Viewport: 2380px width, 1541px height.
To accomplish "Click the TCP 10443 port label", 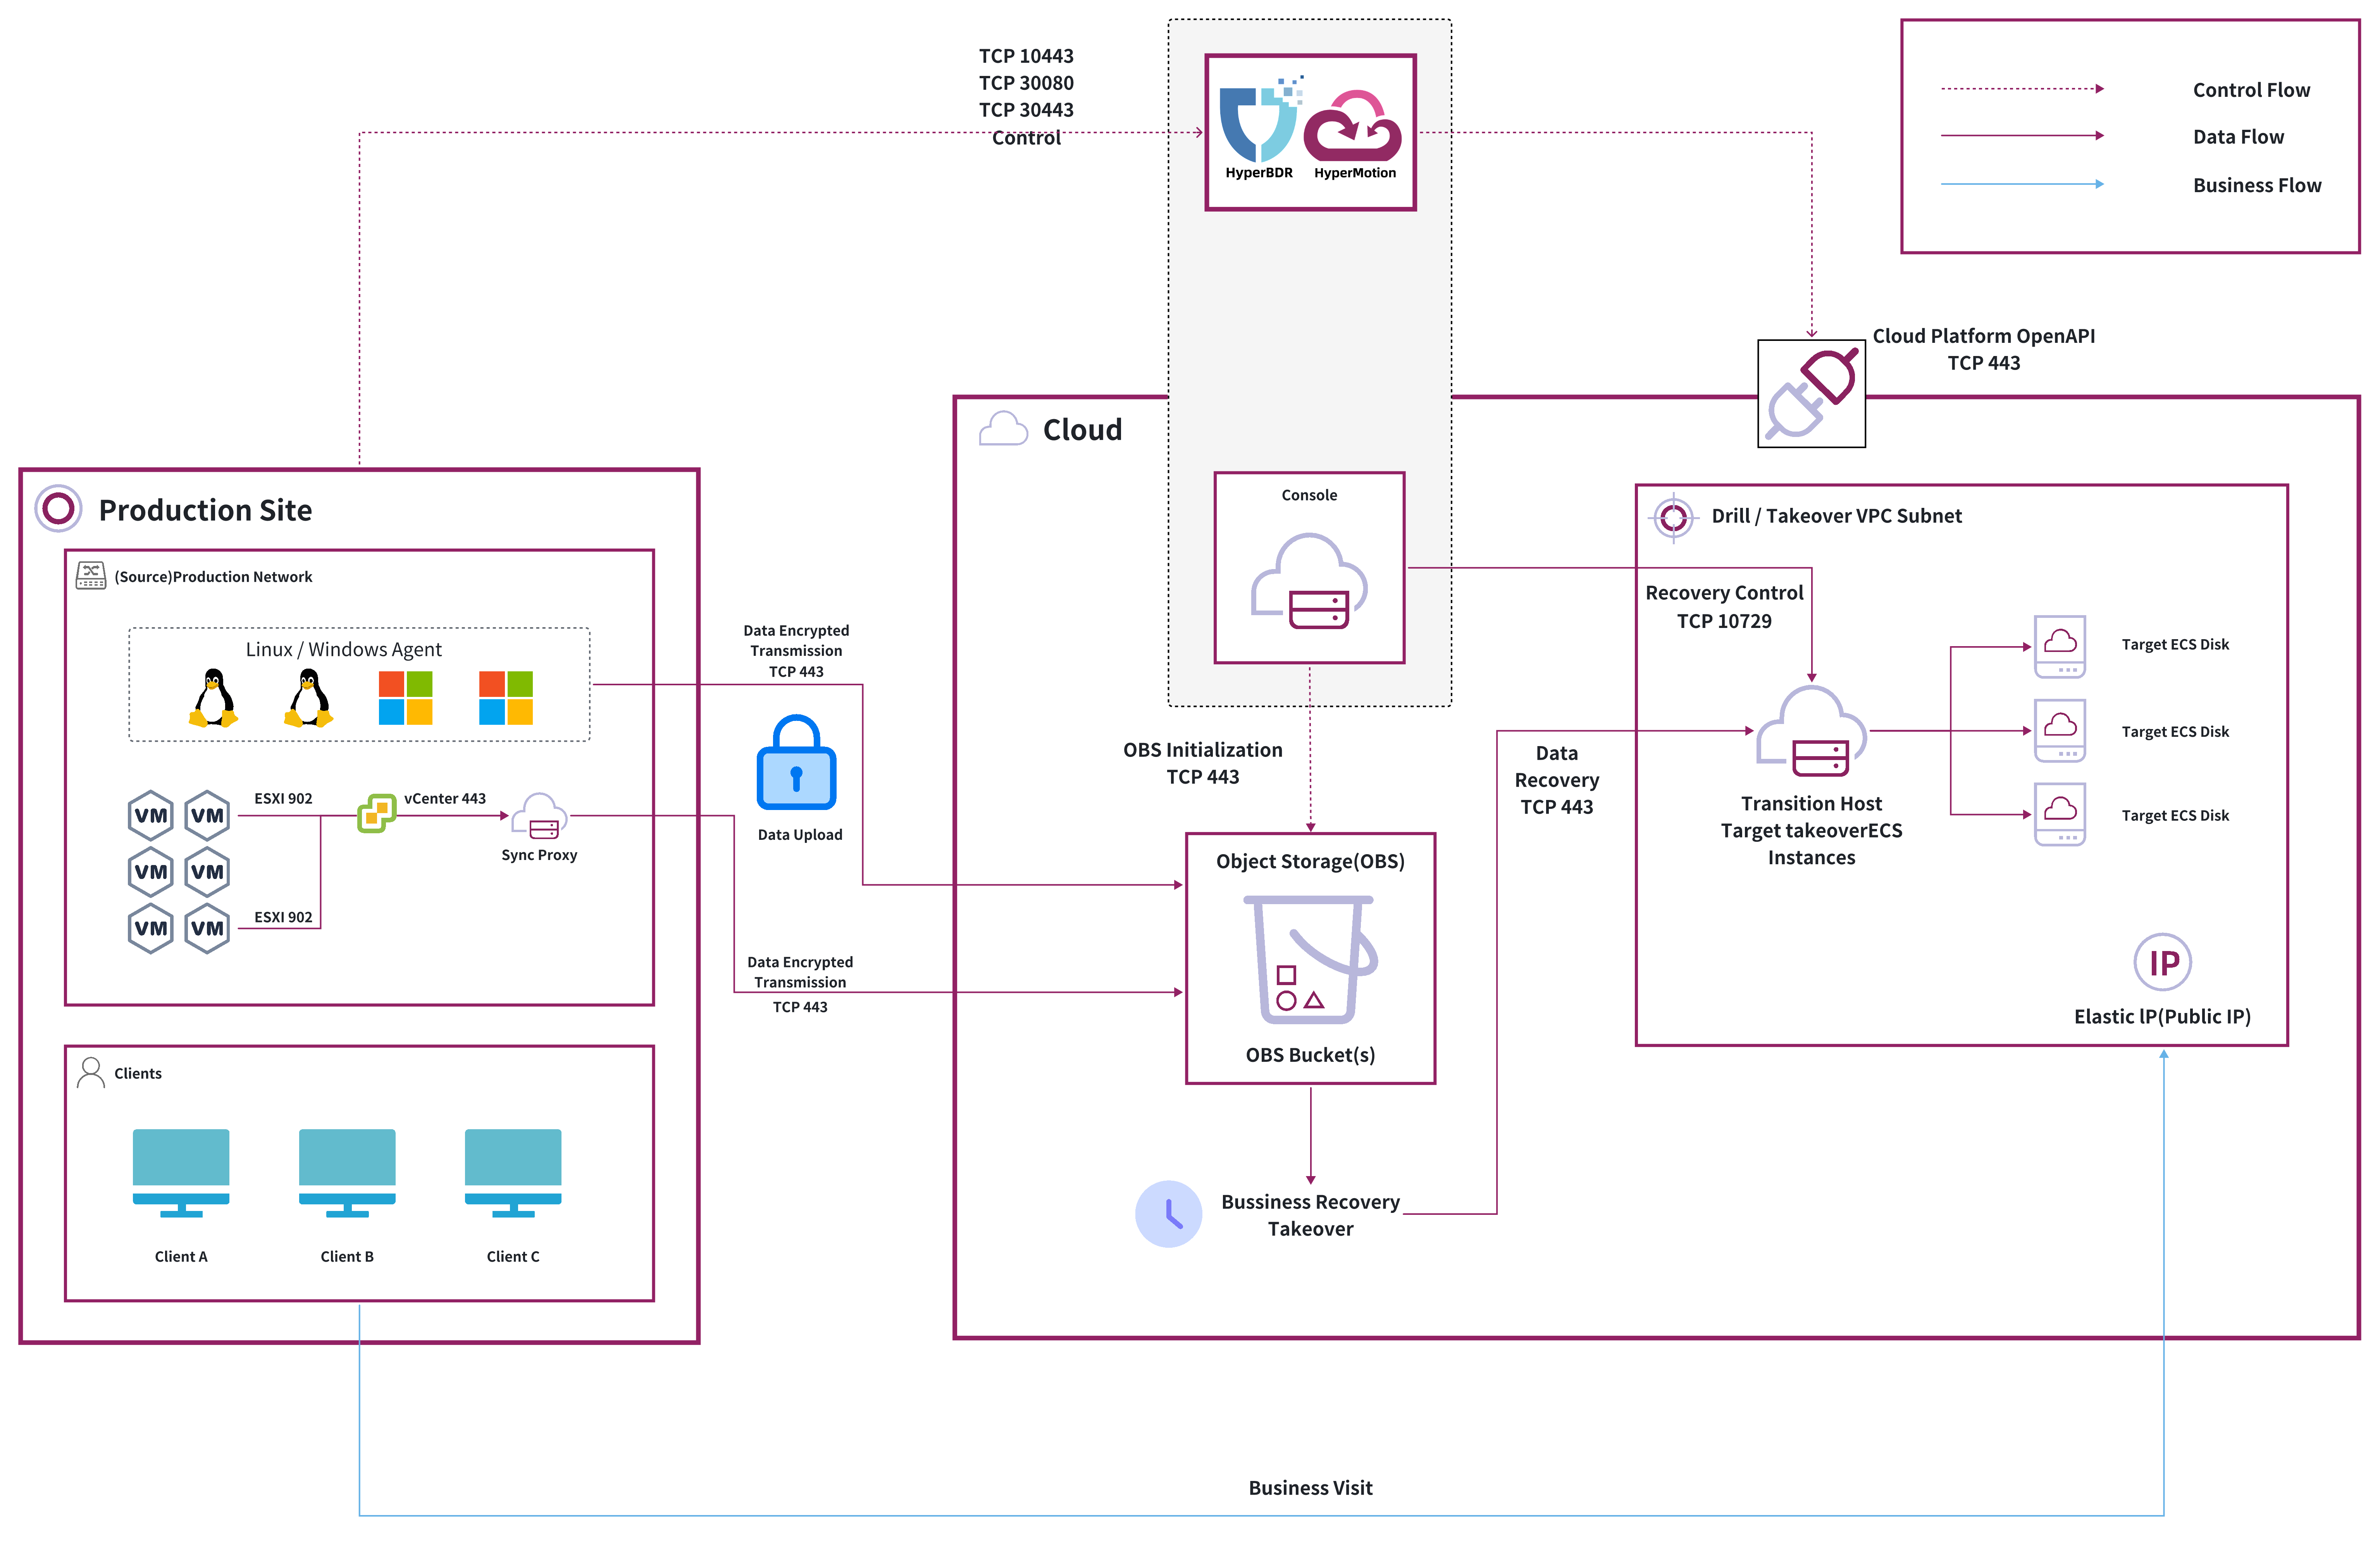I will (1026, 56).
